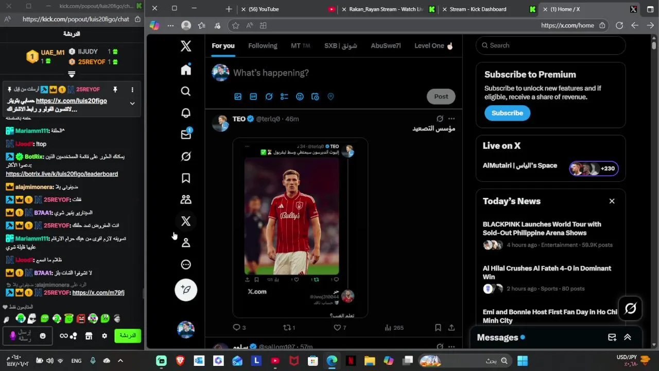Click the round compose post button
This screenshot has height=371, width=659.
click(186, 290)
